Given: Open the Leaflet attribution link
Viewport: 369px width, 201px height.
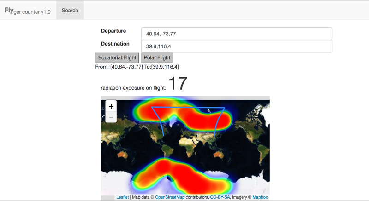Looking at the screenshot, I should tap(122, 197).
